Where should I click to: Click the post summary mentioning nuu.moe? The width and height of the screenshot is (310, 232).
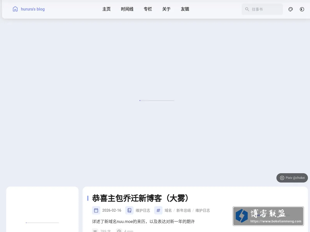(143, 221)
